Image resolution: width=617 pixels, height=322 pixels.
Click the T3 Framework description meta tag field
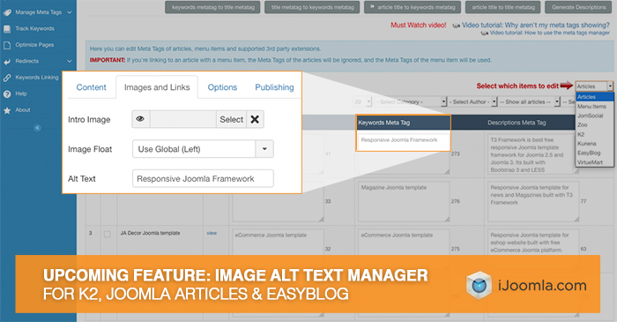click(x=533, y=154)
